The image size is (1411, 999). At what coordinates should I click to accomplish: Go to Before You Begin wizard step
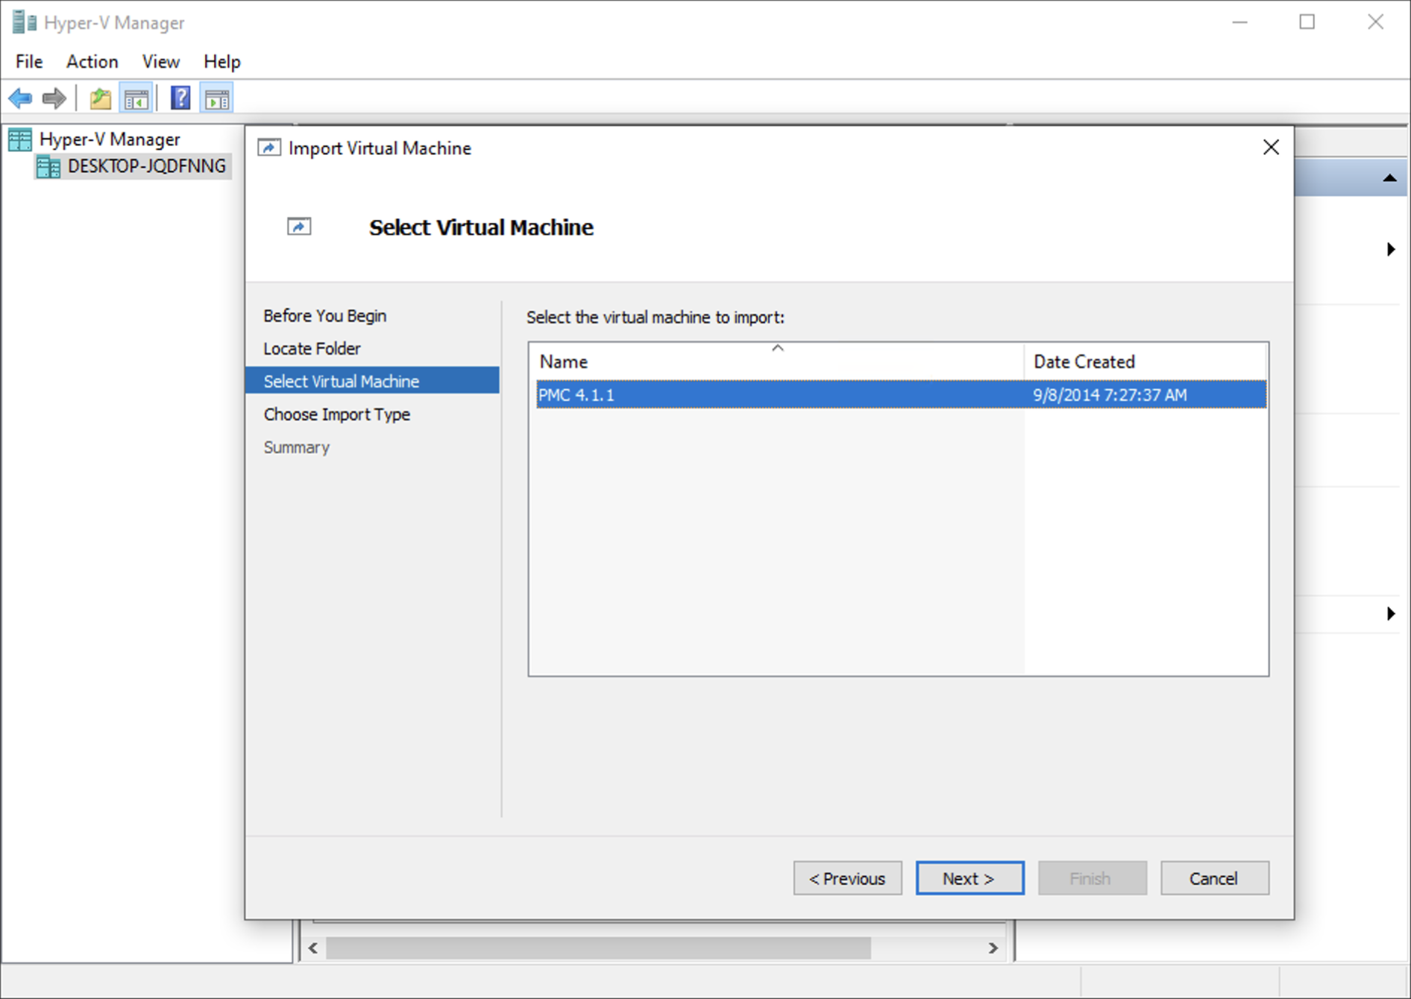pos(324,316)
